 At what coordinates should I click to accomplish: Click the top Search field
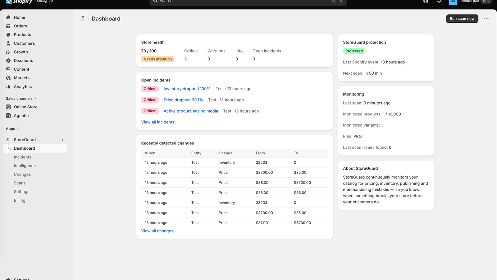click(x=248, y=2)
